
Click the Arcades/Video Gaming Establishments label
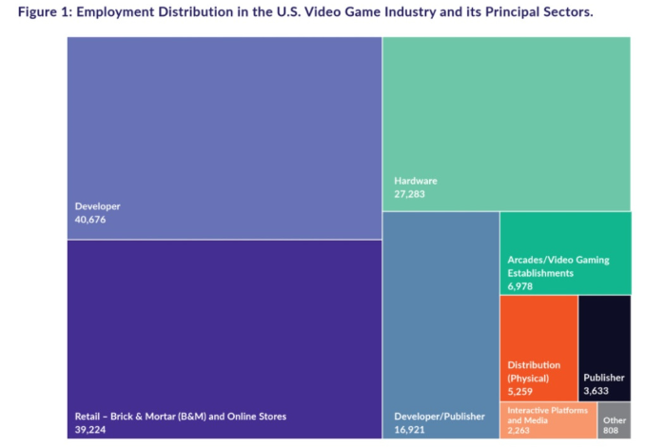point(558,265)
